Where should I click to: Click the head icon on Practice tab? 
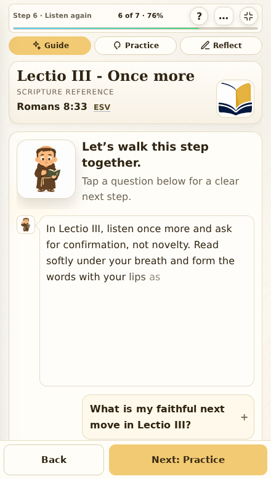click(118, 46)
